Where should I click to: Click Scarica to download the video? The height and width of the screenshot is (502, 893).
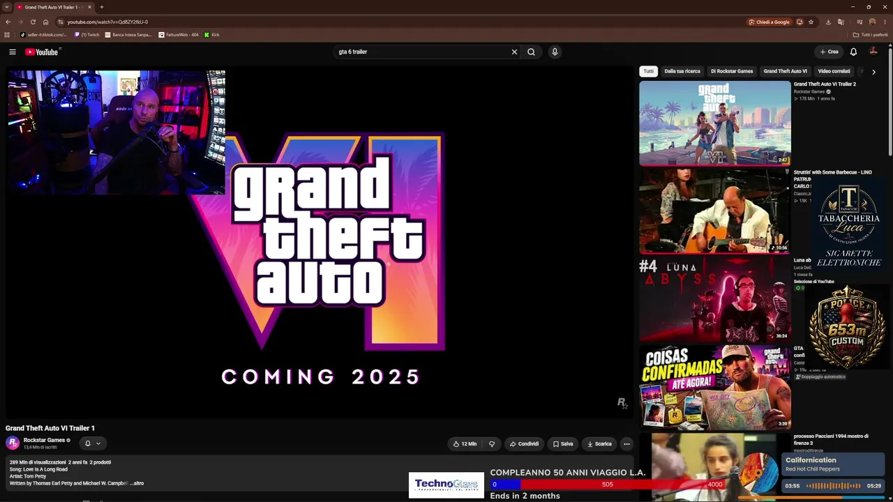(599, 444)
